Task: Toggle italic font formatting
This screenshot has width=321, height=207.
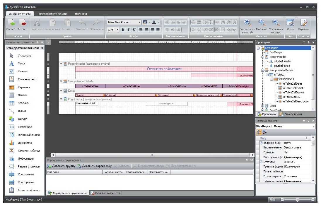Action: pyautogui.click(x=129, y=30)
